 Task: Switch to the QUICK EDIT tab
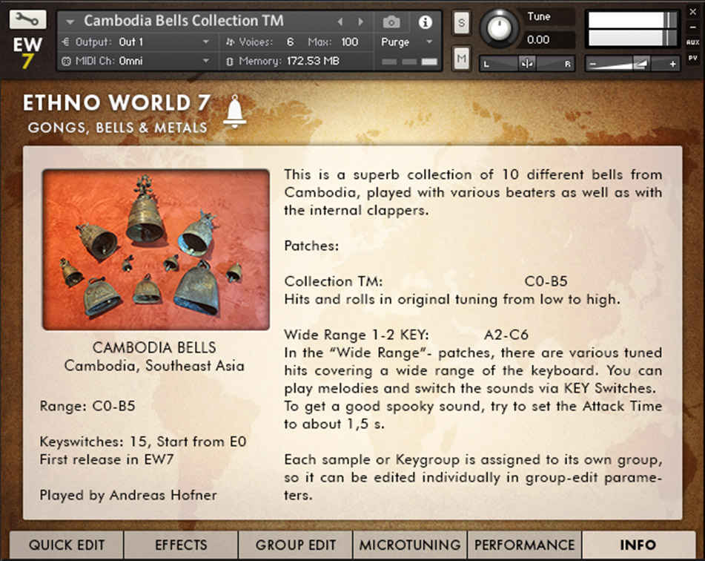pyautogui.click(x=67, y=545)
